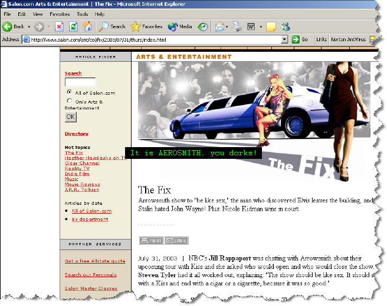Open Salon Master Classes link

91,288
